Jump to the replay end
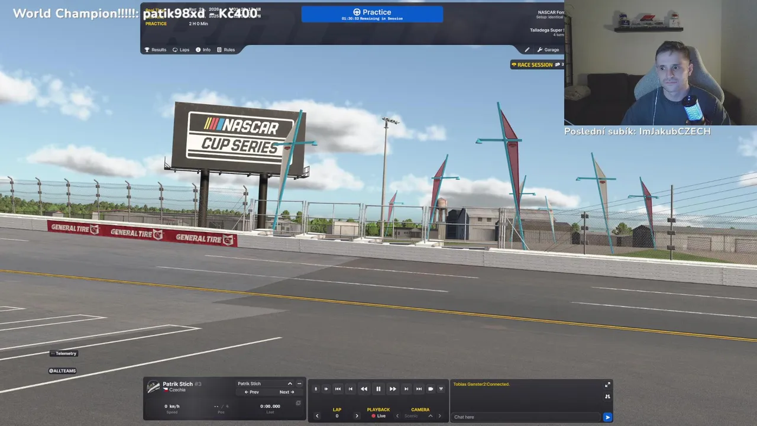The width and height of the screenshot is (757, 426). pos(419,389)
